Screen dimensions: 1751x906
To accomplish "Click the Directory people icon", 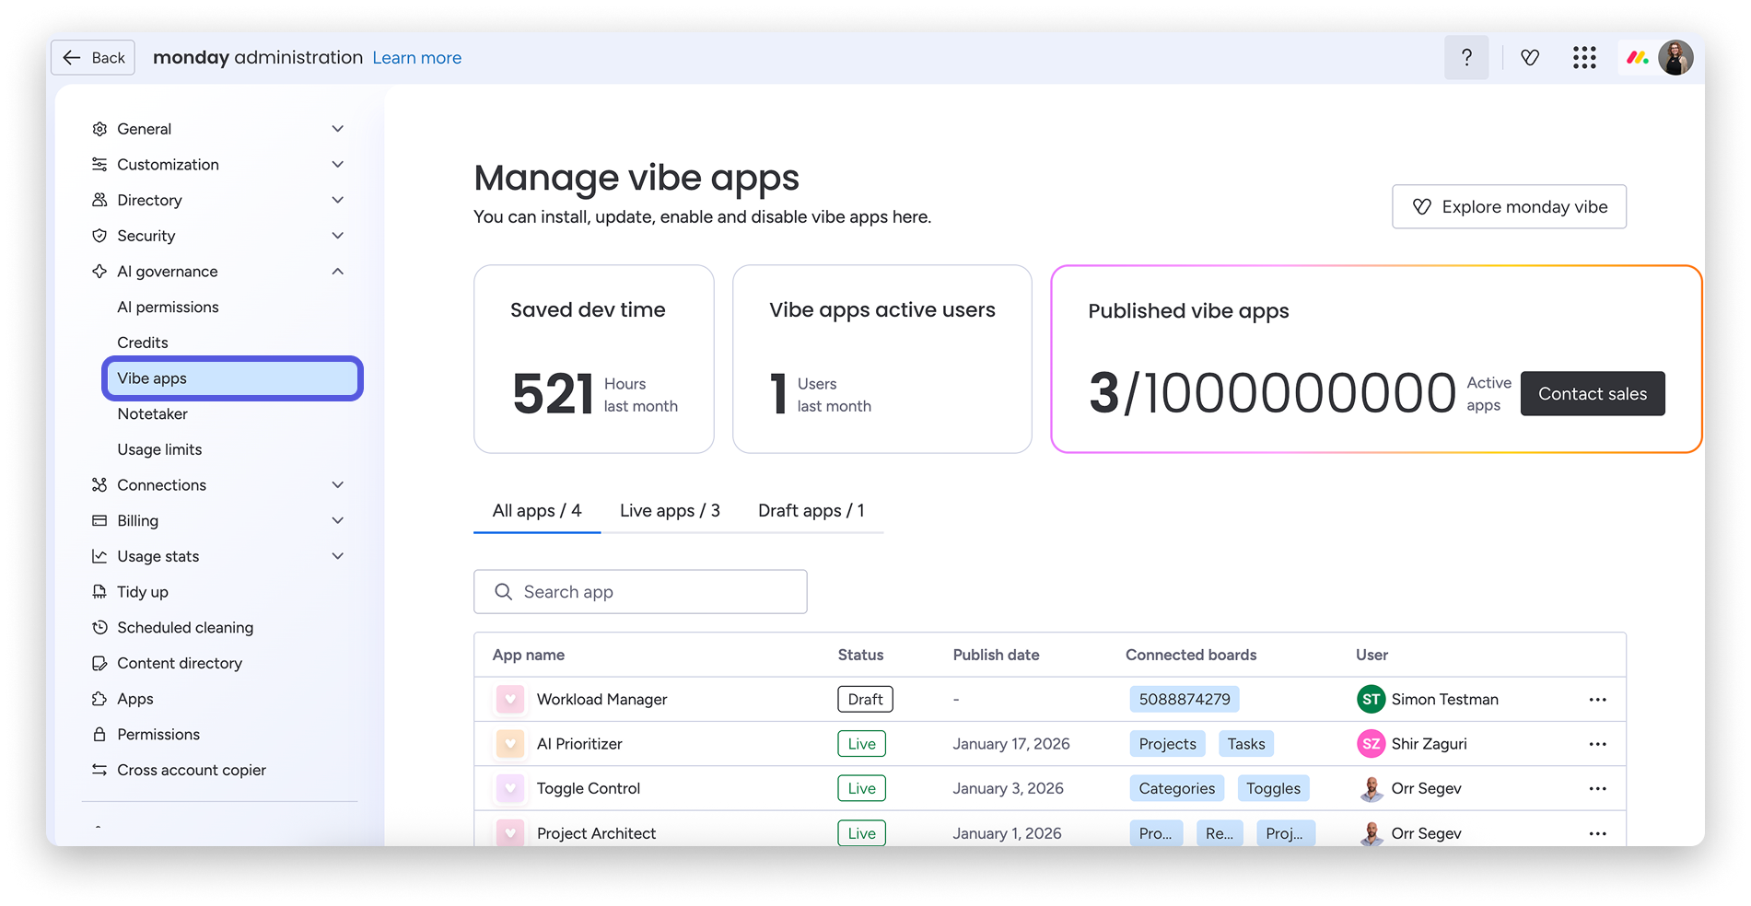I will pyautogui.click(x=99, y=200).
